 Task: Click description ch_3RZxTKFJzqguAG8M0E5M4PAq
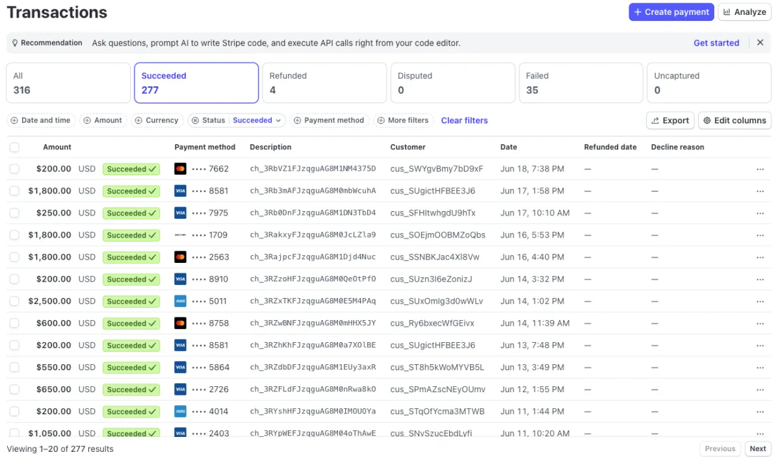[x=313, y=301]
